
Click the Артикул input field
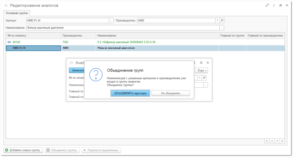click(68, 20)
